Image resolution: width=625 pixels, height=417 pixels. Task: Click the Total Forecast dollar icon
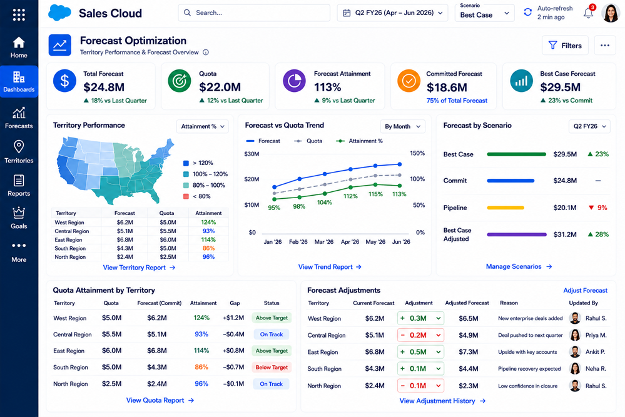64,81
